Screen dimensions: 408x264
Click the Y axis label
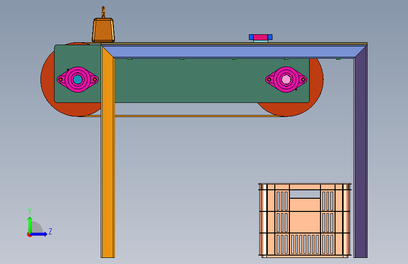(x=29, y=211)
